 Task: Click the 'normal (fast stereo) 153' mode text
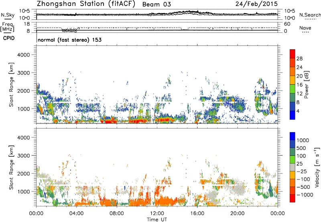(x=69, y=40)
